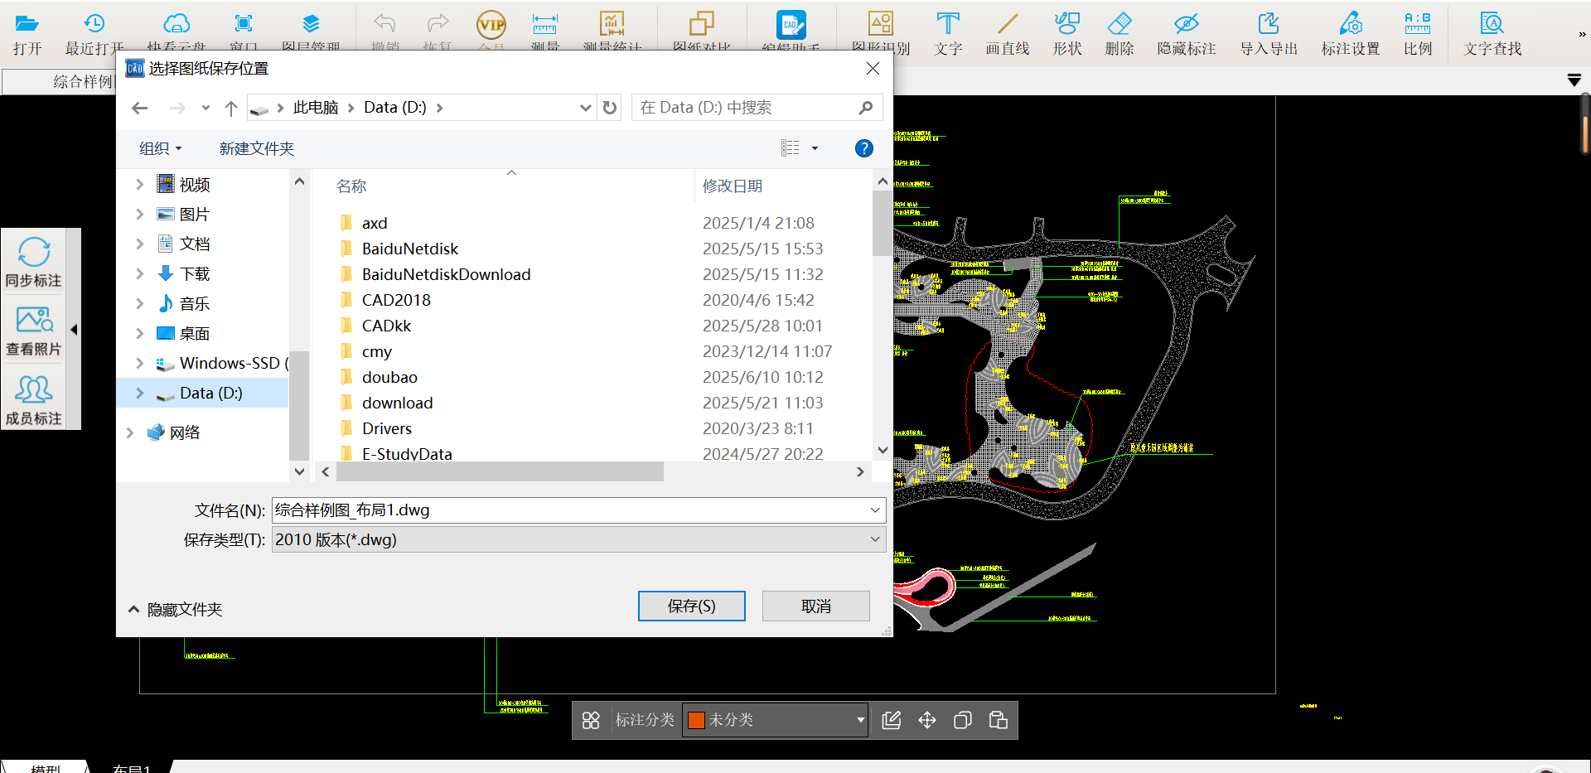
Task: Open the view options dropdown arrow
Action: (x=815, y=148)
